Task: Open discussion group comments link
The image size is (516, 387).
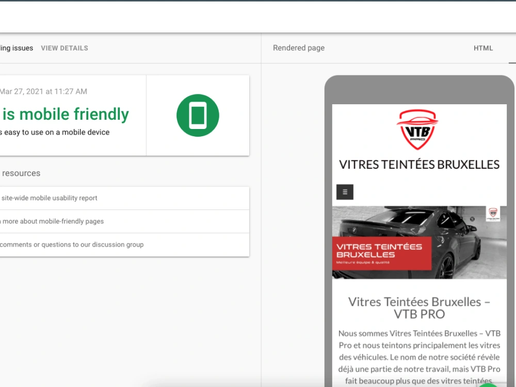Action: pos(124,245)
